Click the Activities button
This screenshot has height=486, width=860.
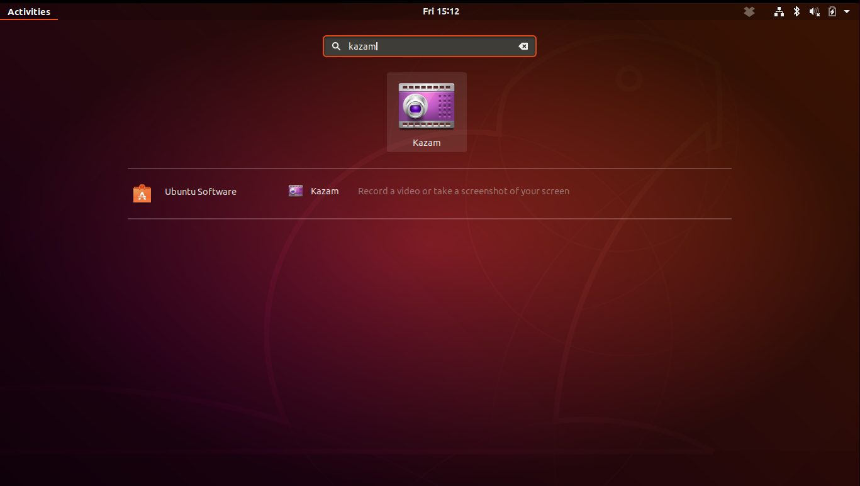click(29, 12)
